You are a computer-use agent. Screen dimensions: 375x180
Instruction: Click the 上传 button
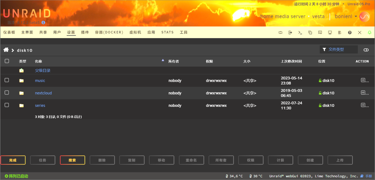point(340,160)
